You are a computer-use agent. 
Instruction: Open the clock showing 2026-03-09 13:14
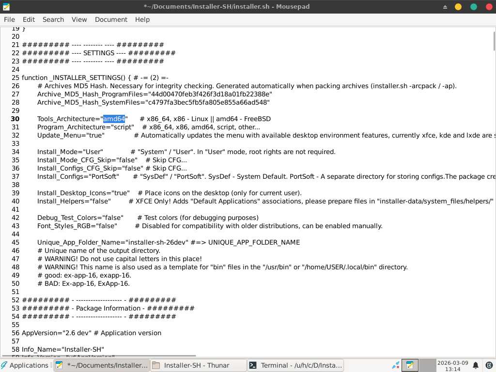point(453,366)
